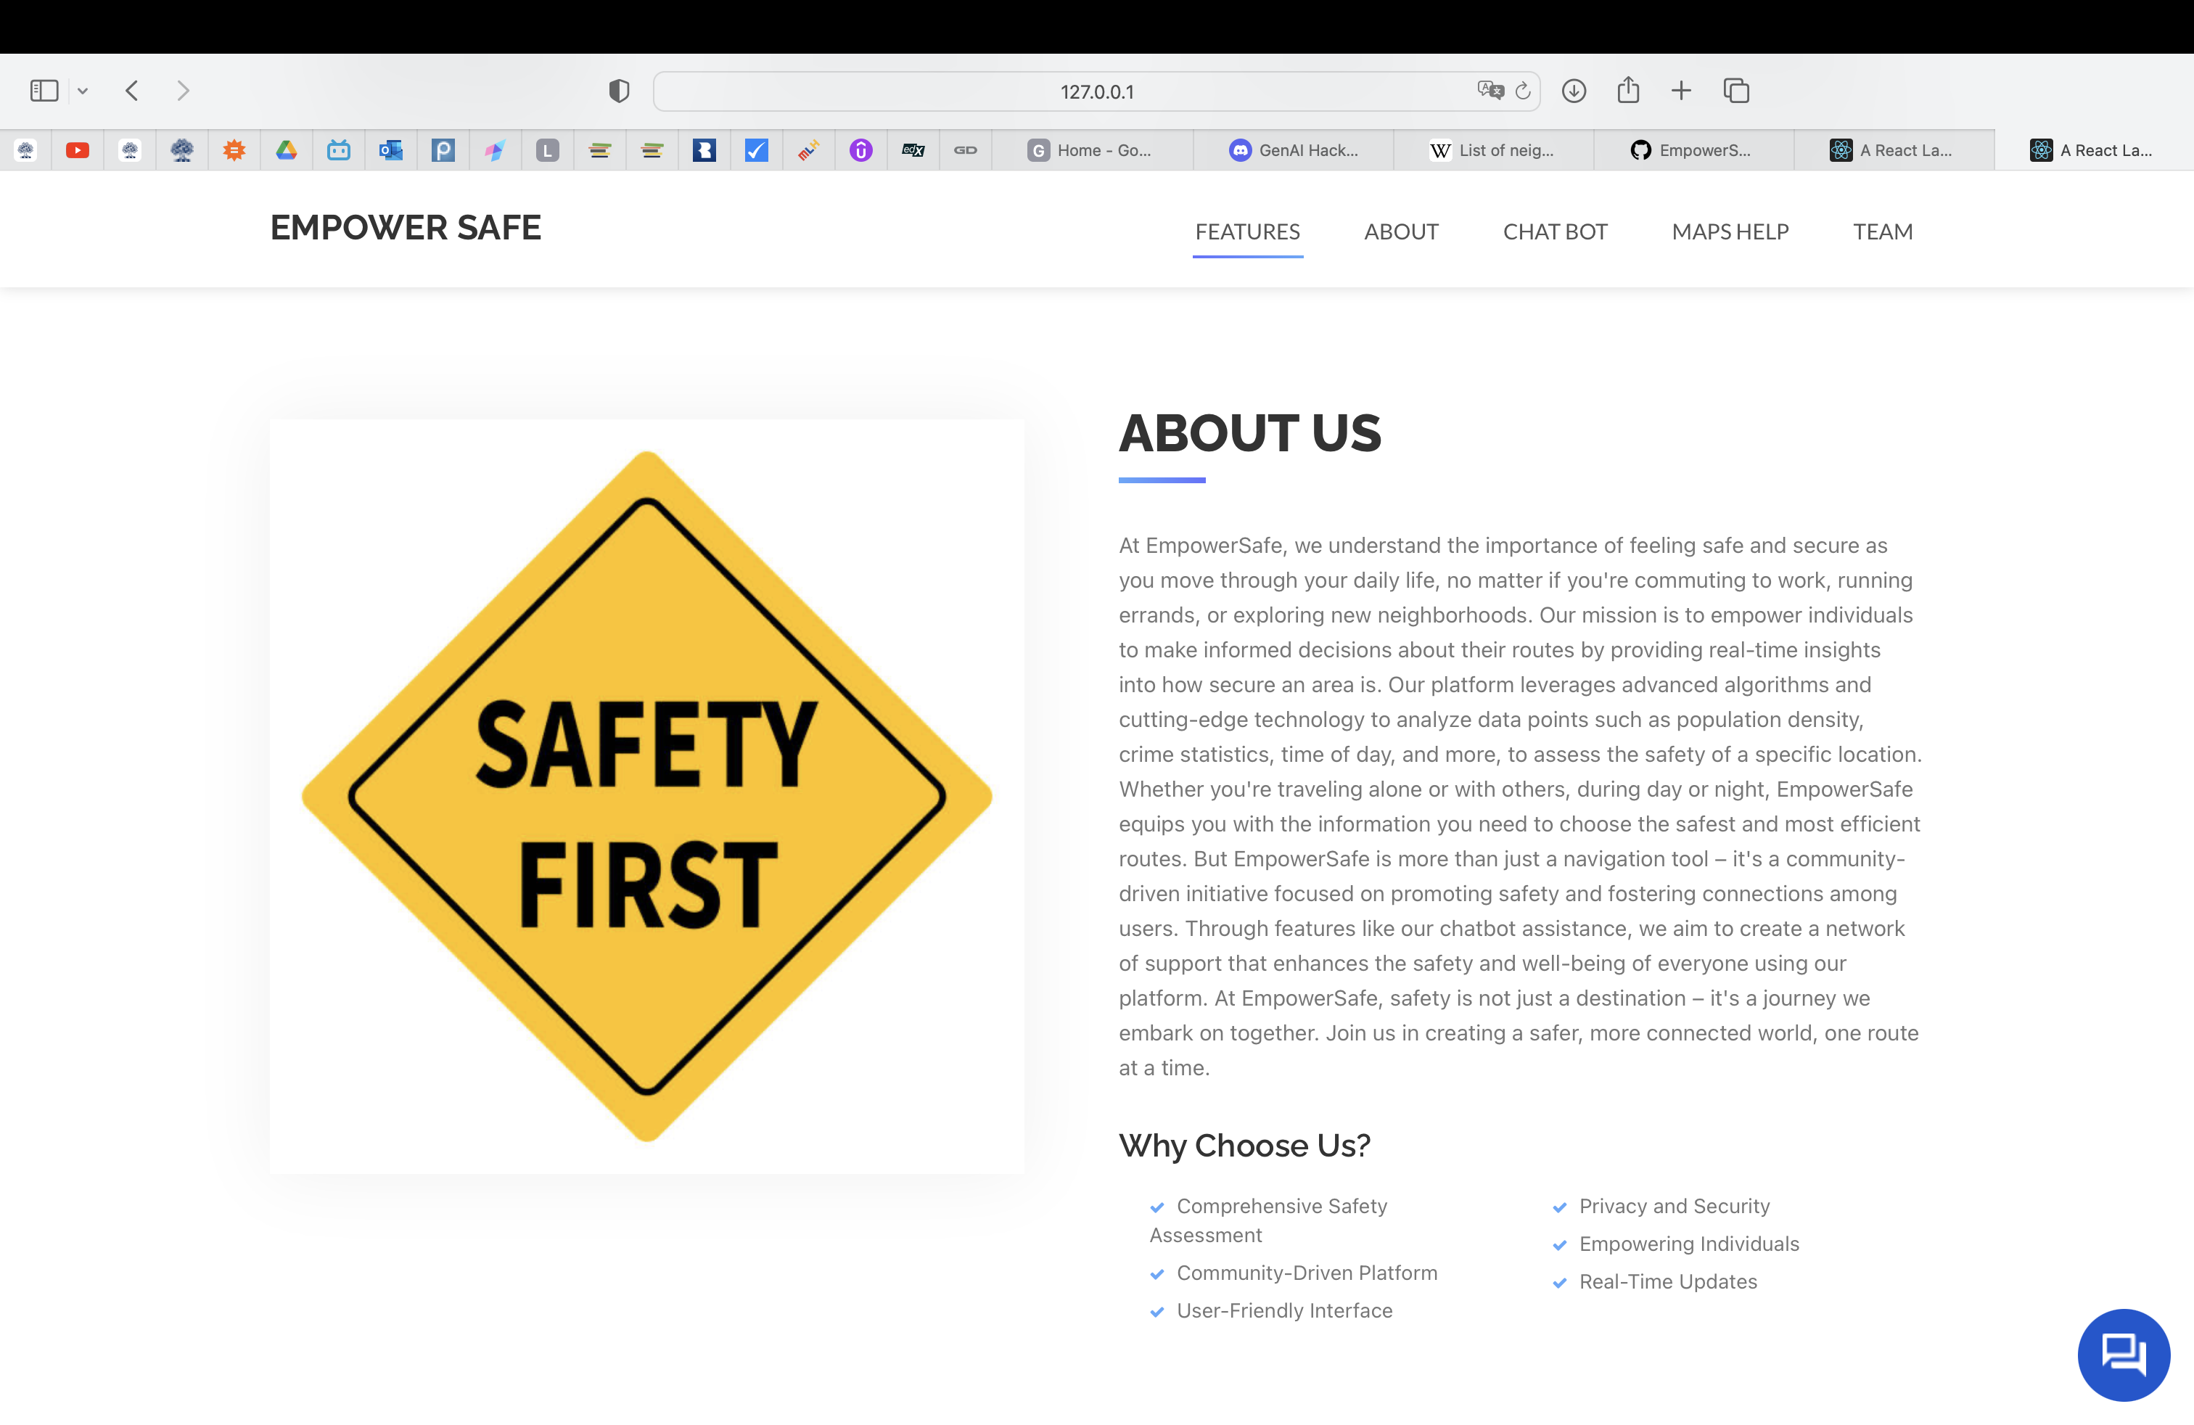
Task: Click the Safety First sign image
Action: [646, 797]
